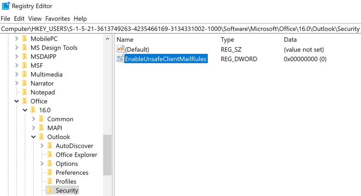Expand the AutoDiscover key
Image resolution: width=361 pixels, height=196 pixels.
point(42,146)
